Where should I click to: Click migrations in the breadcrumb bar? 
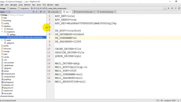point(23,8)
